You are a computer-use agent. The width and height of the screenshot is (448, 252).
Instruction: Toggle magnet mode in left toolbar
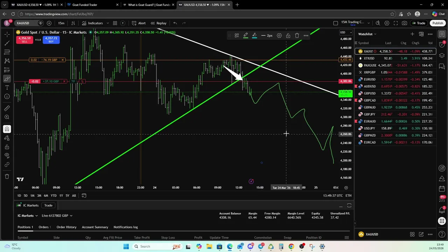point(7,129)
